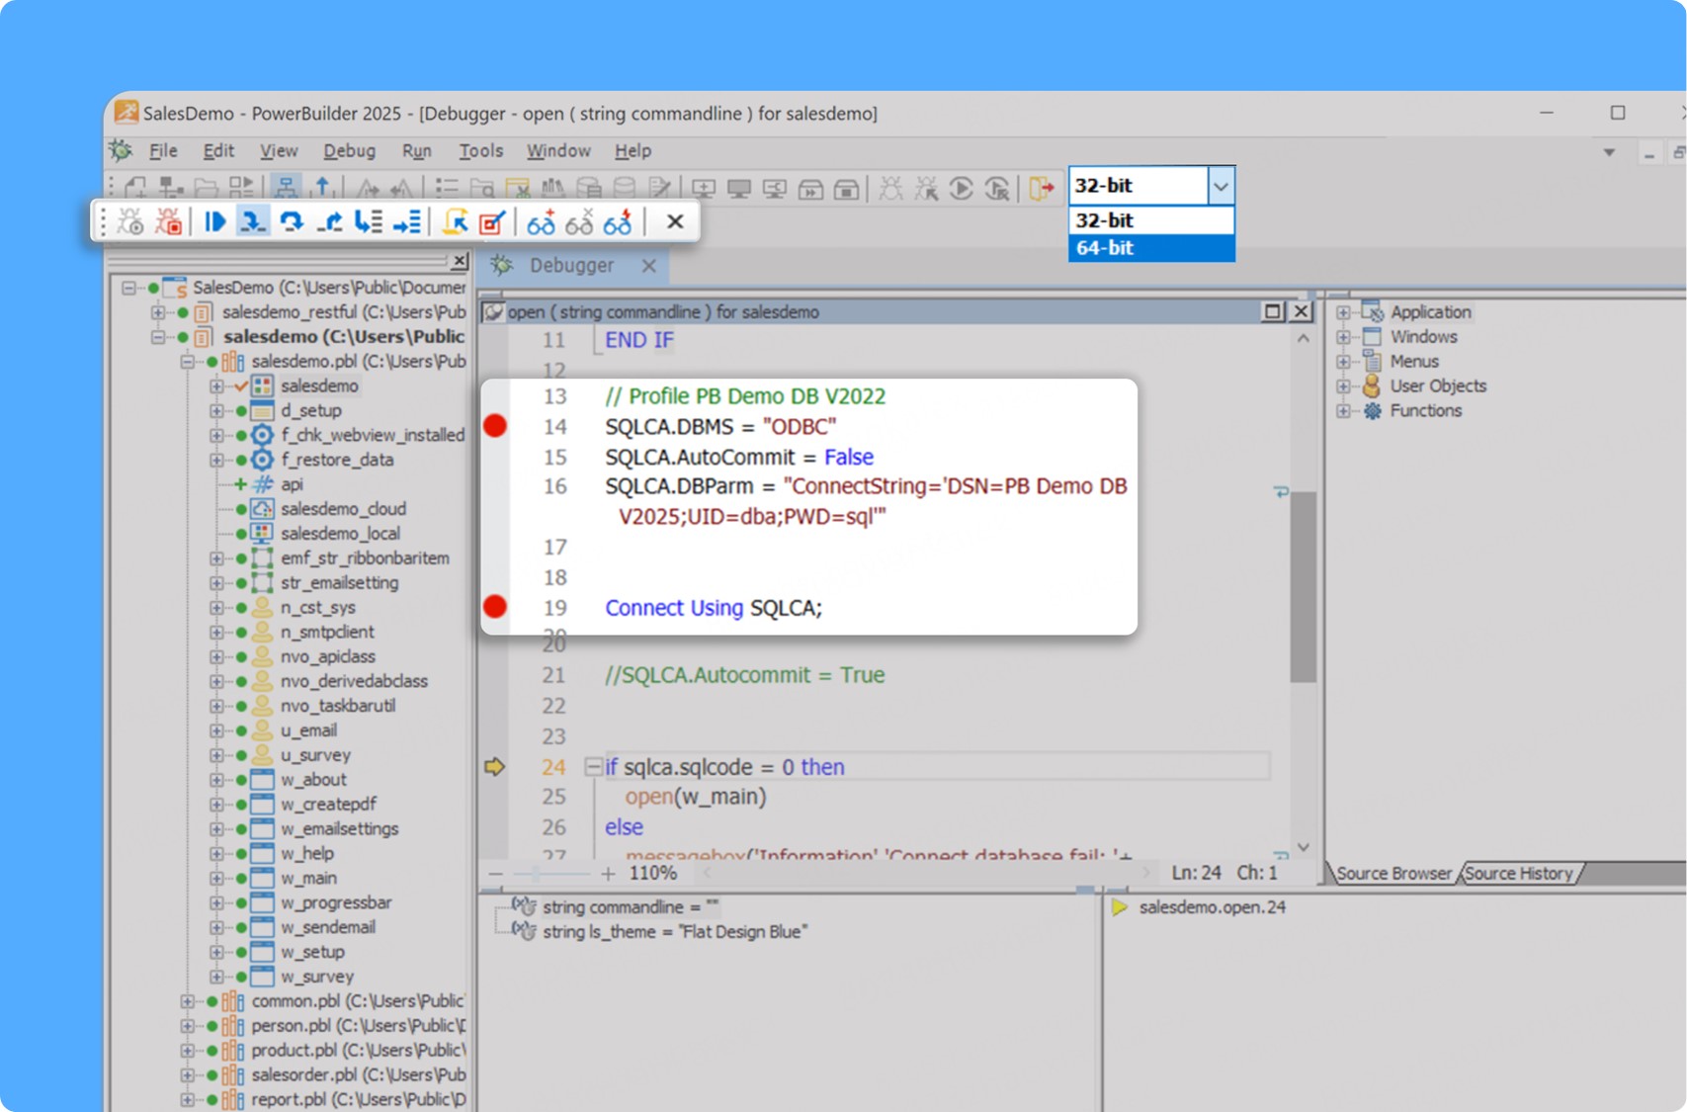Click the Step Over debug icon

coord(292,221)
